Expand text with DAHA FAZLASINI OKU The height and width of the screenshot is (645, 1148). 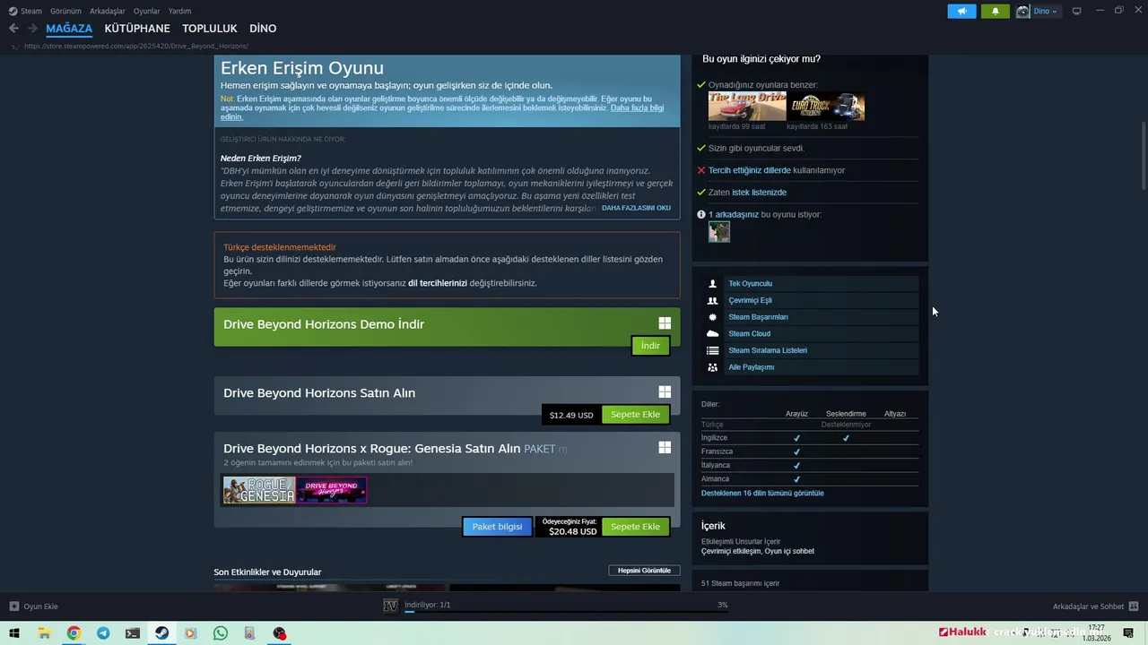(636, 208)
